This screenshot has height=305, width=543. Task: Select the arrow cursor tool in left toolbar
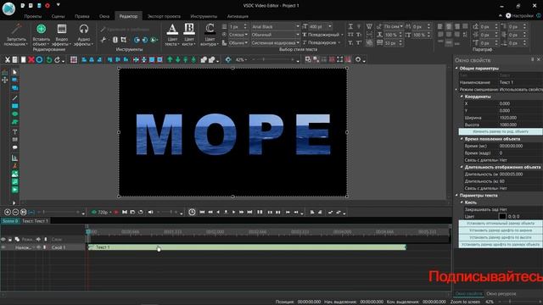14,72
